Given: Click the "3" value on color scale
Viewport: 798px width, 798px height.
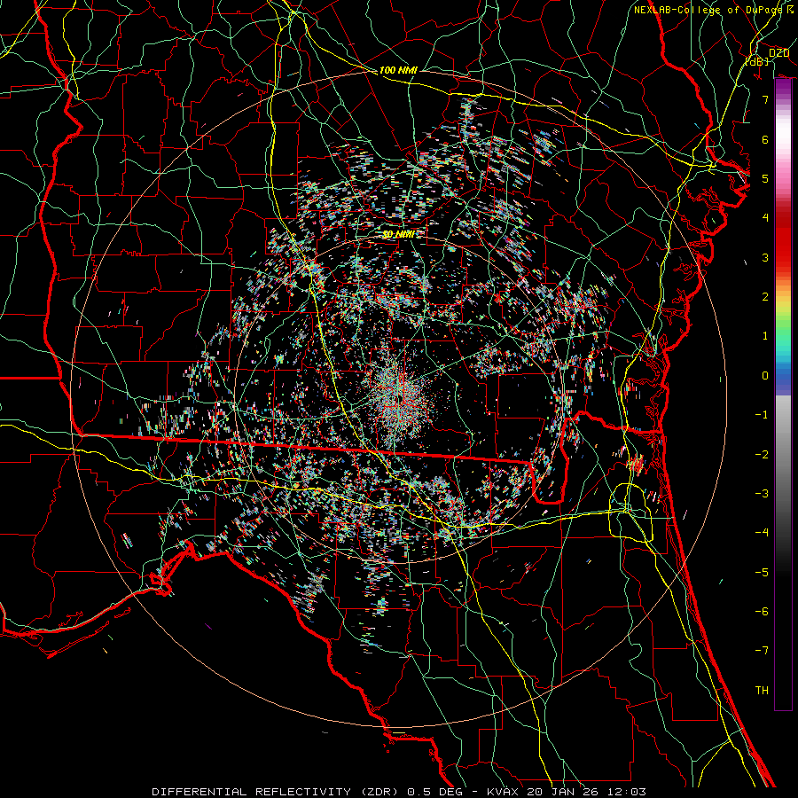Looking at the screenshot, I should pos(765,257).
